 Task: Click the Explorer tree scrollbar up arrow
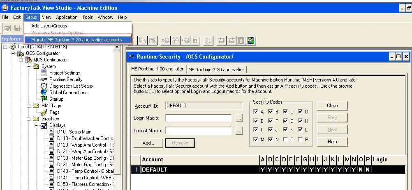click(118, 47)
